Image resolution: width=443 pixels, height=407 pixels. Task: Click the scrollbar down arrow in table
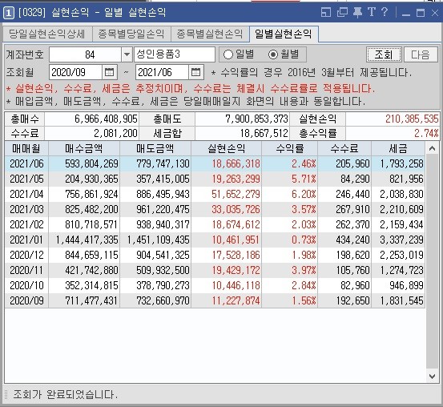pos(432,377)
